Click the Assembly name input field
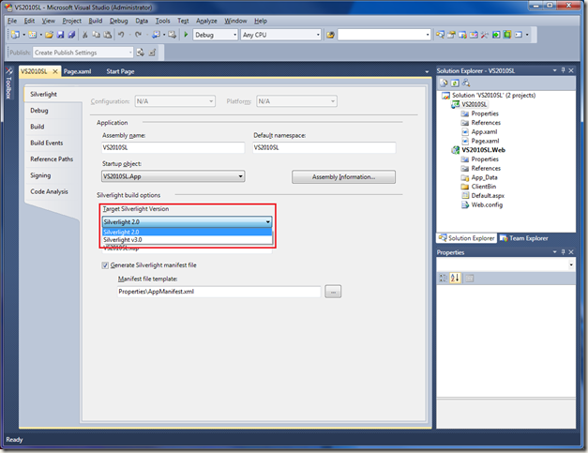Screen dimensions: 588x453 [173, 147]
